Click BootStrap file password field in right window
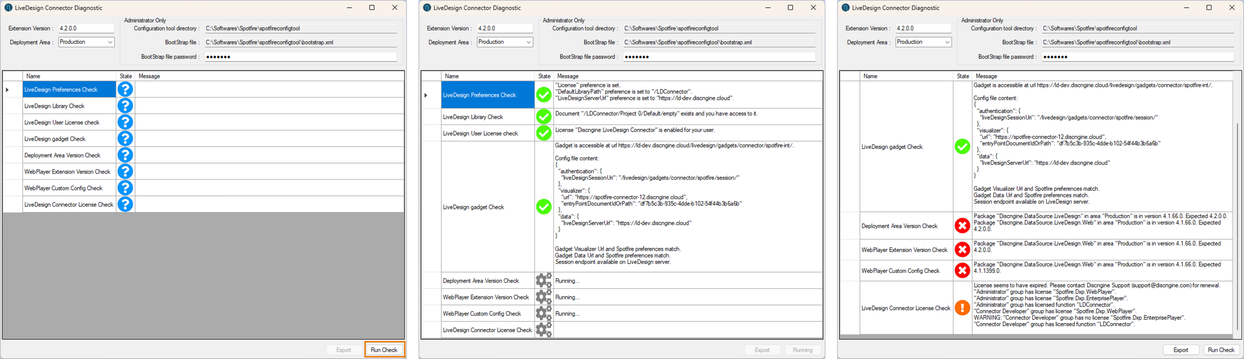Screen dimensions: 1244x359 click(x=1138, y=57)
